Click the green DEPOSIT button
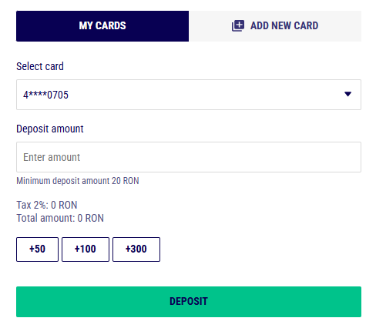Screen dimensions: 376x328 [189, 302]
